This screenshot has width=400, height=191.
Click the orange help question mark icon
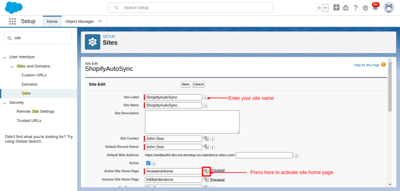384,64
